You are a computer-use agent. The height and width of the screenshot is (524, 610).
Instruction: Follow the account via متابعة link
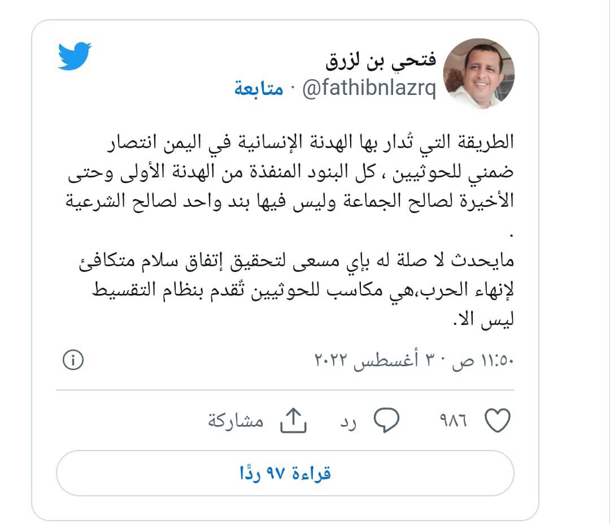tap(259, 88)
